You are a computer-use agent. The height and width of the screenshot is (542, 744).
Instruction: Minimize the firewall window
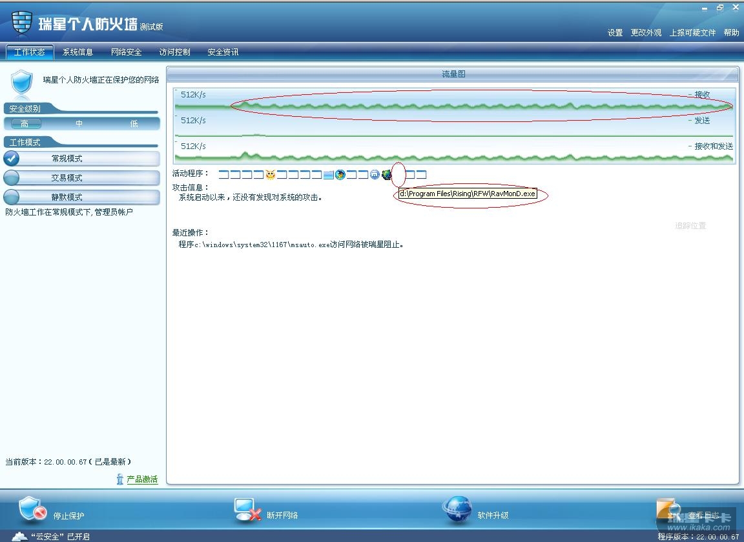click(705, 8)
